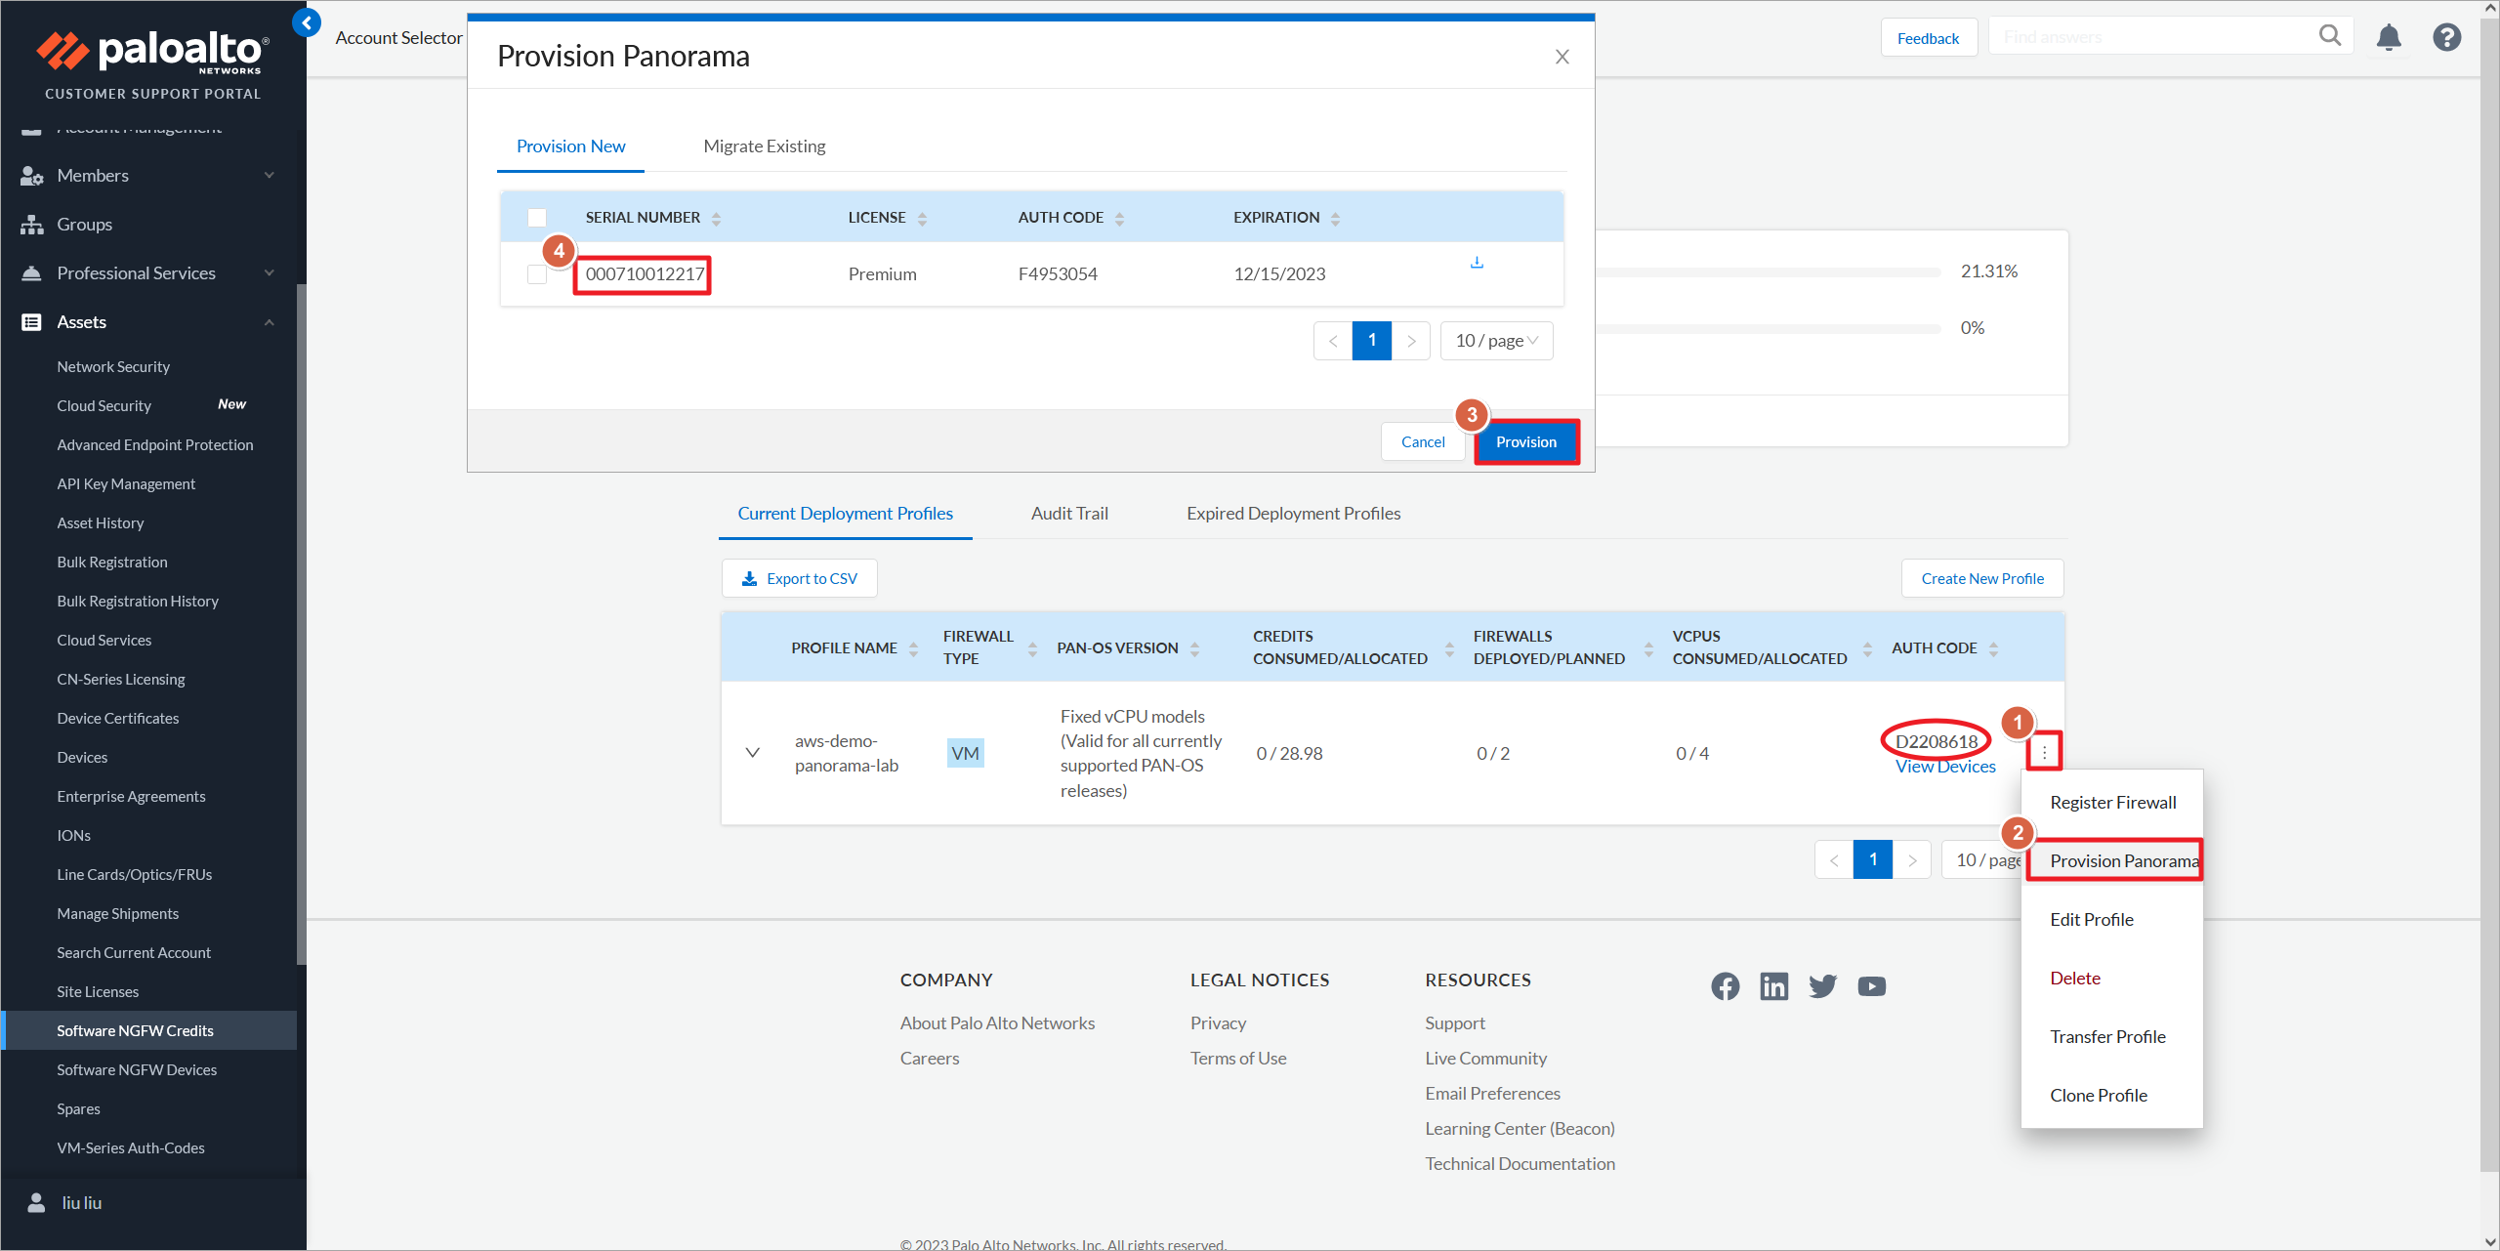The image size is (2500, 1251).
Task: Expand Professional Services chevron
Action: tap(270, 273)
